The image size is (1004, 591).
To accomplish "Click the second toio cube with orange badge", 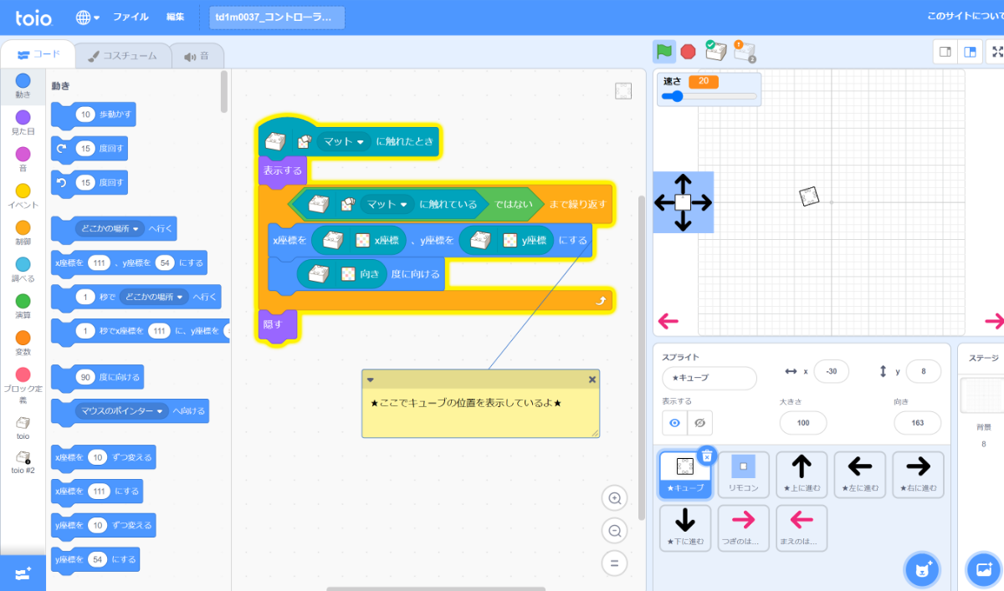I will point(743,51).
